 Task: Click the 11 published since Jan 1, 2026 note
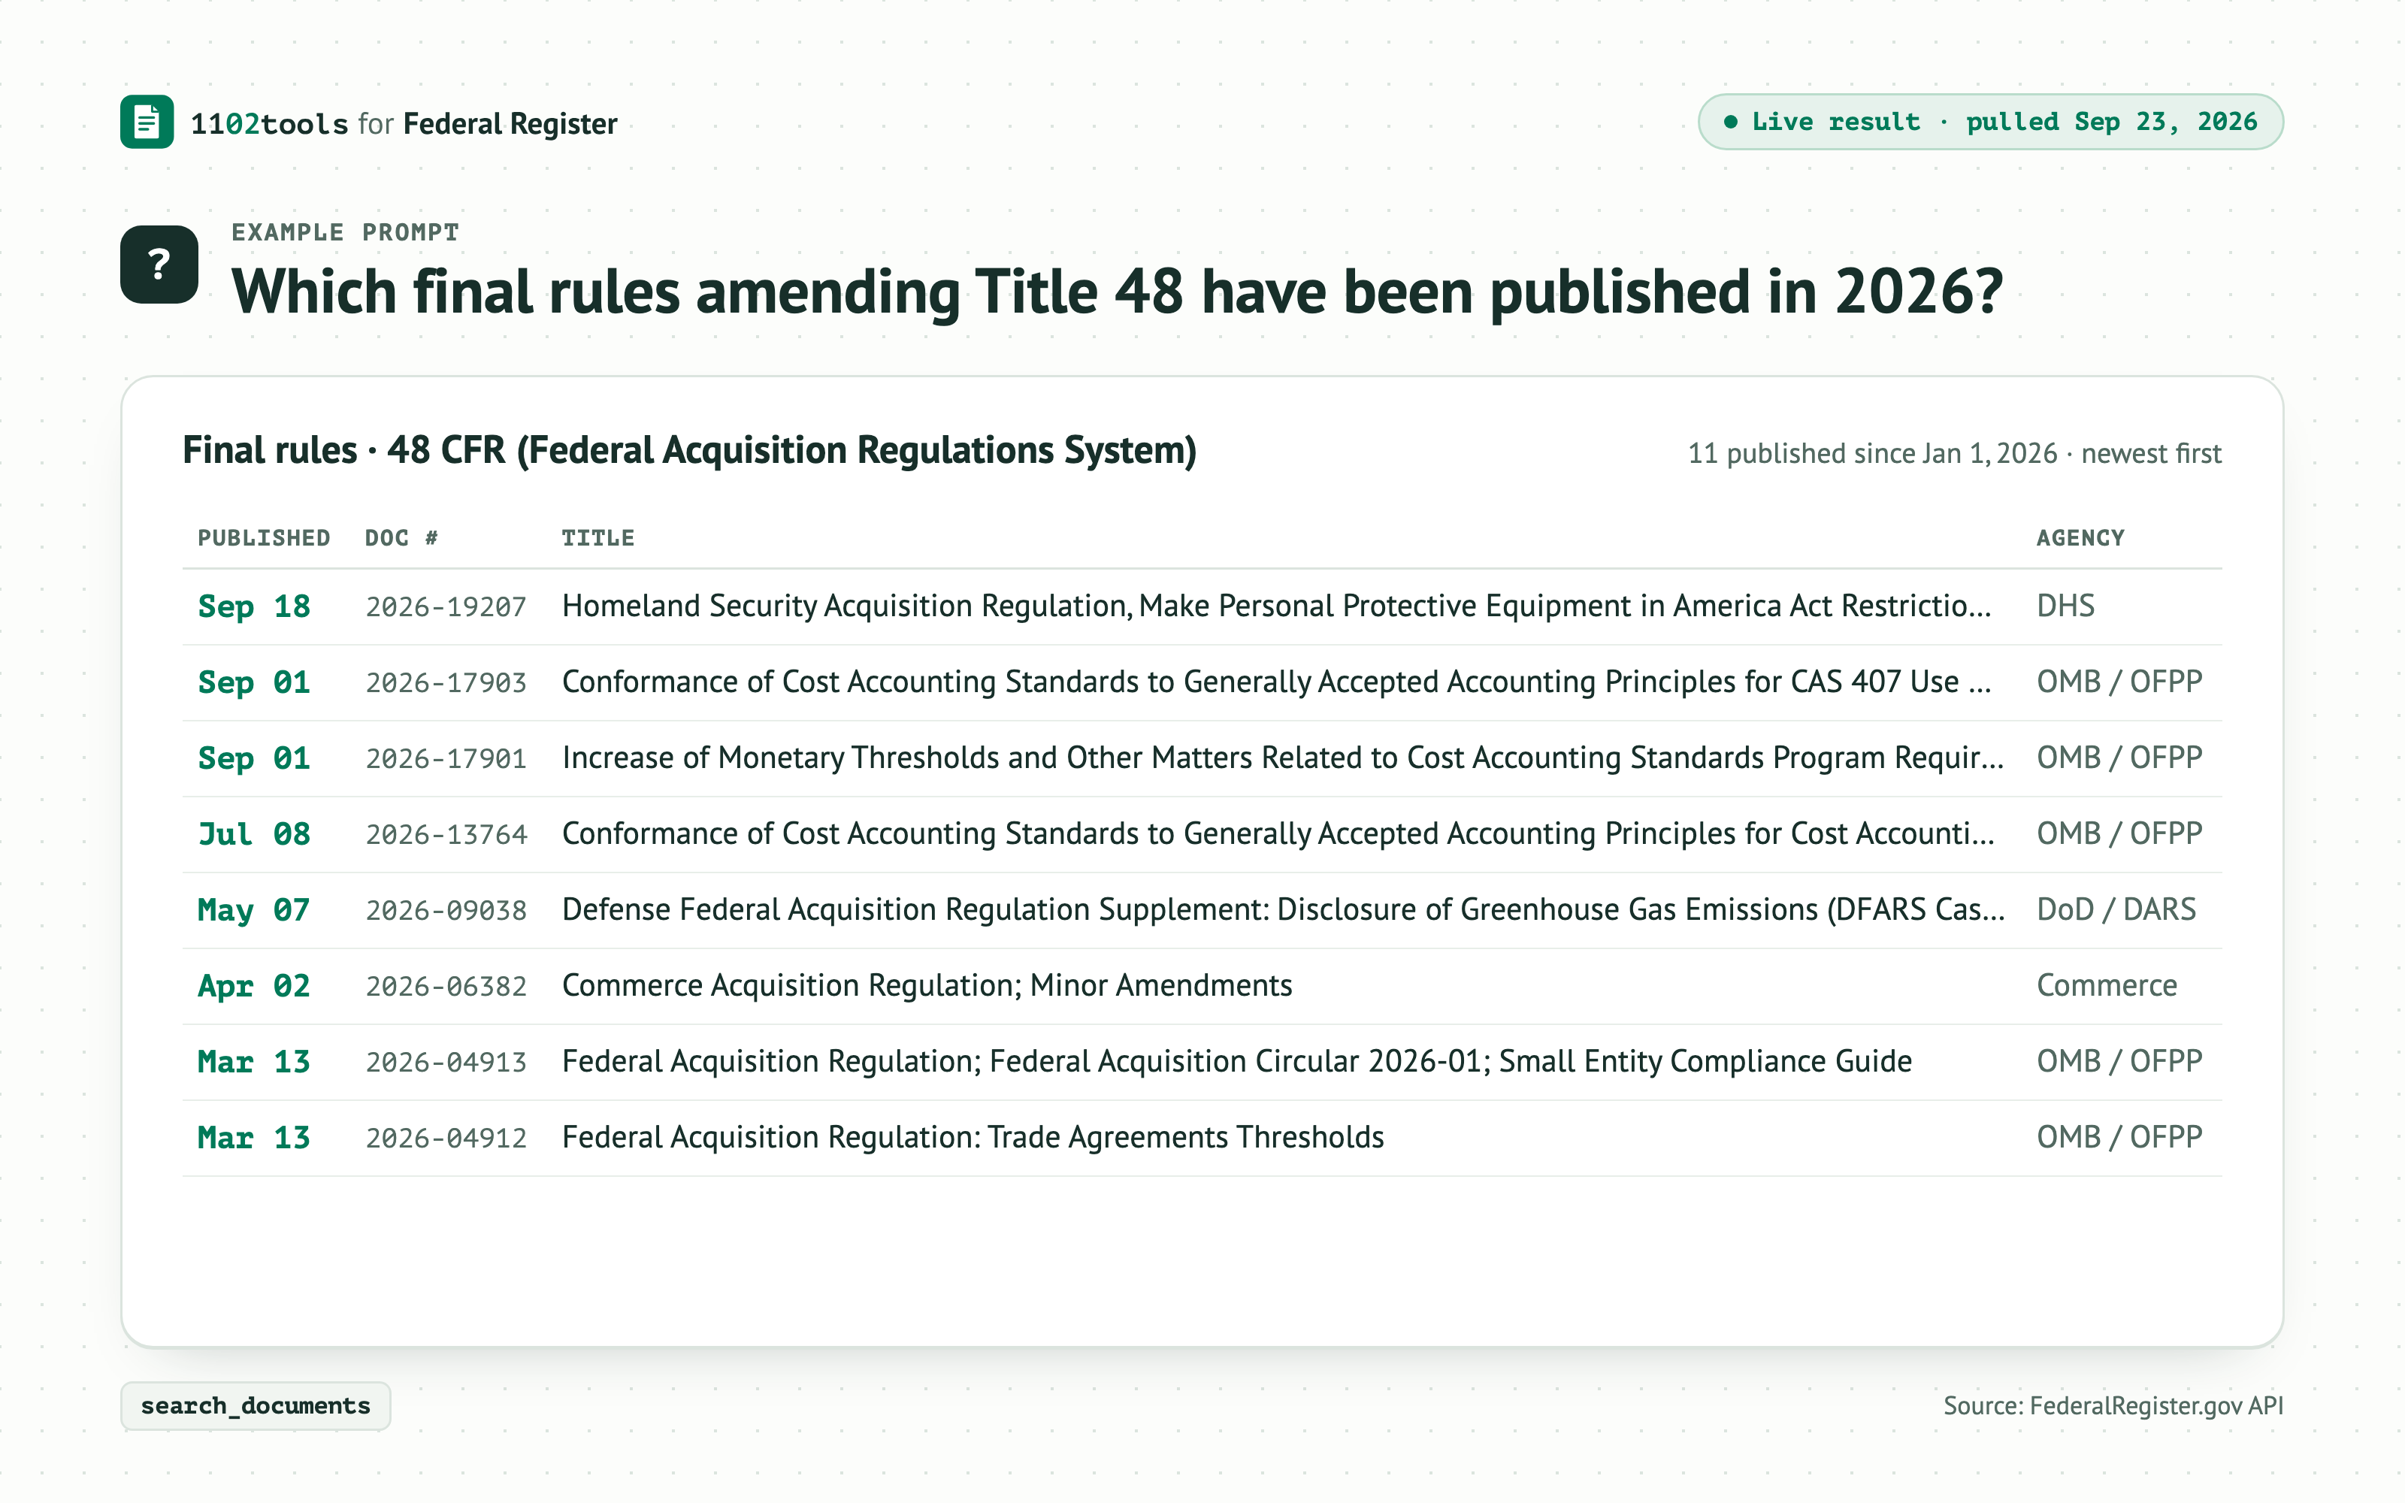[x=1954, y=453]
